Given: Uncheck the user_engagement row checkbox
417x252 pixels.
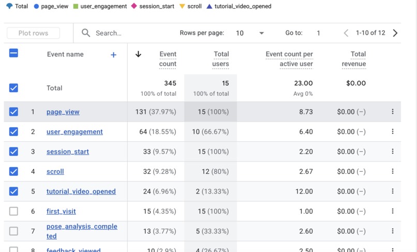Looking at the screenshot, I should coord(13,131).
